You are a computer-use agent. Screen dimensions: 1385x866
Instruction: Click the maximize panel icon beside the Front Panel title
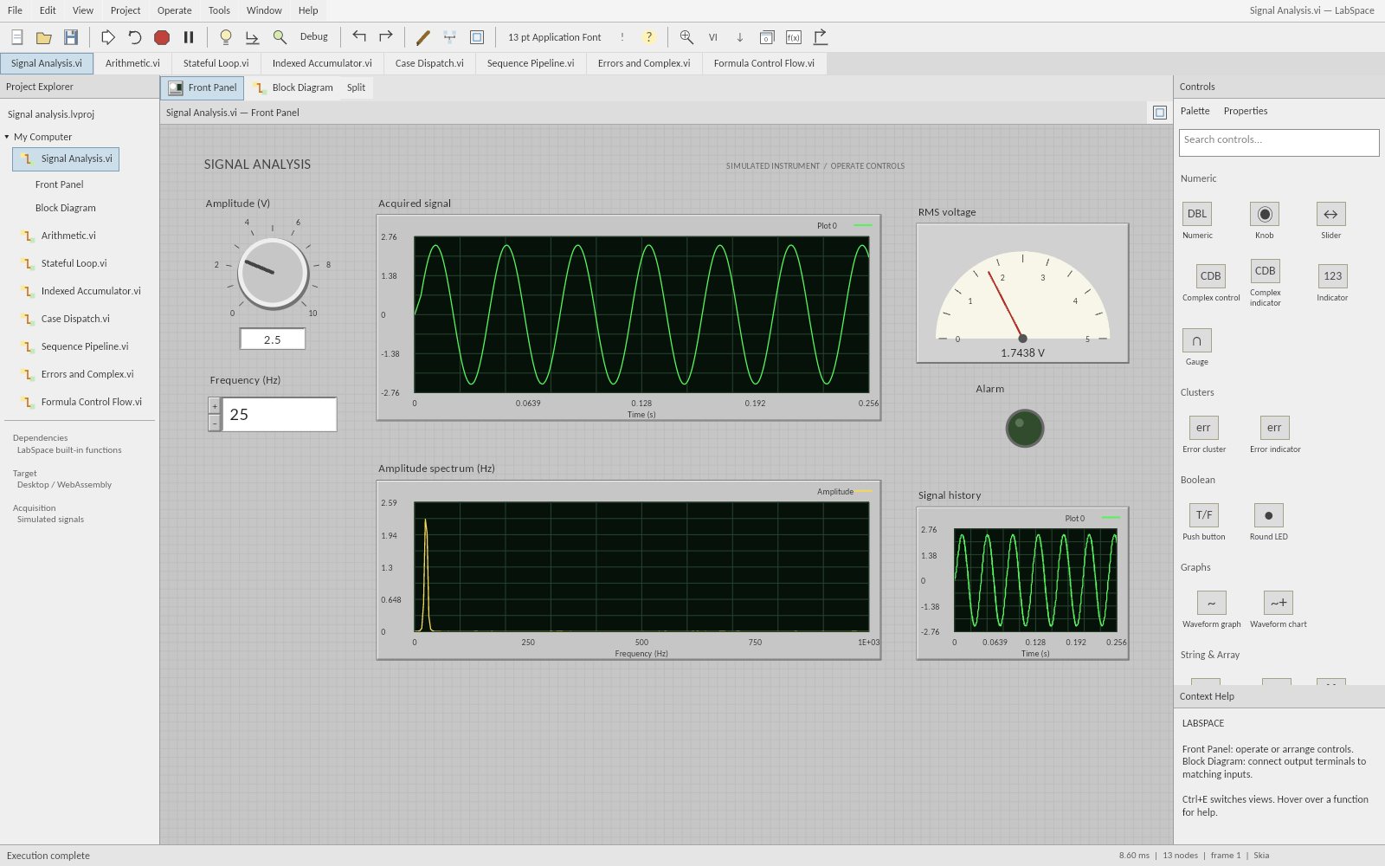click(x=1160, y=113)
